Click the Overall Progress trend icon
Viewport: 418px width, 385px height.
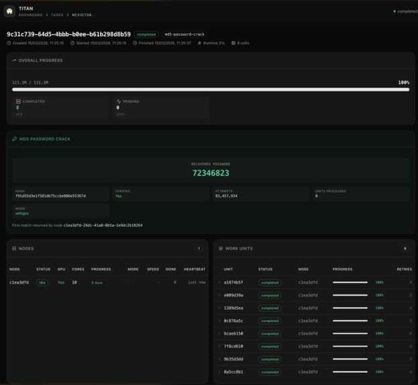pos(14,60)
